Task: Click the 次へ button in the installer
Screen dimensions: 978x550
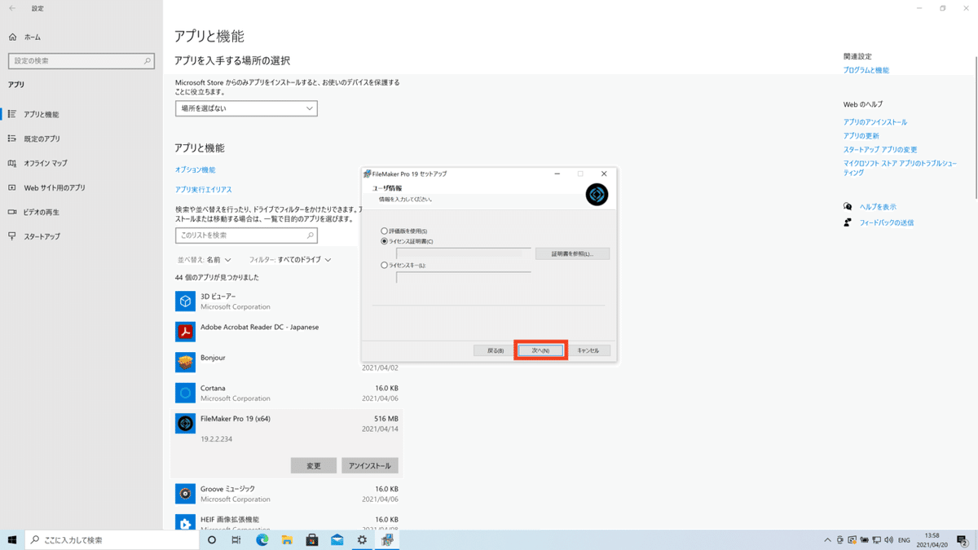Action: (x=540, y=350)
